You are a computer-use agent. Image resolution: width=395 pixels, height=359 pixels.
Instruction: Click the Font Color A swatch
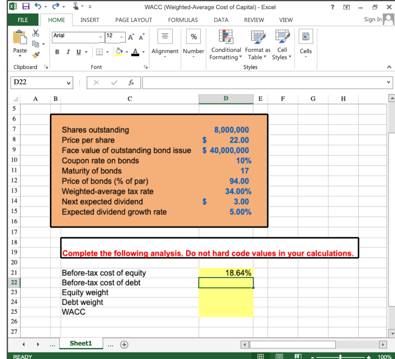135,52
